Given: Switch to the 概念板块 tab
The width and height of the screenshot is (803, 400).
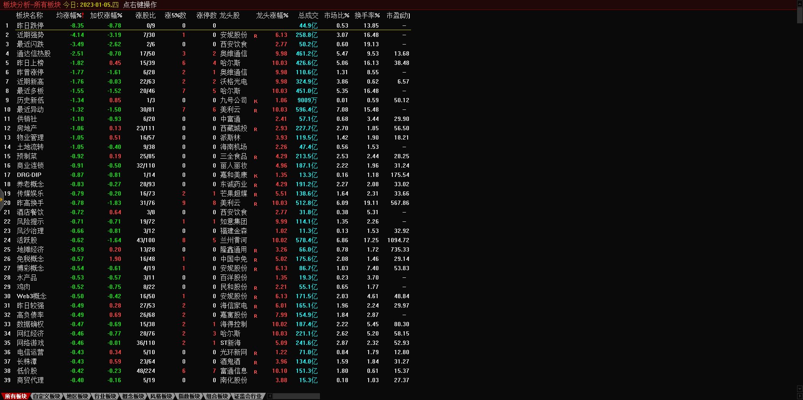Looking at the screenshot, I should point(133,396).
